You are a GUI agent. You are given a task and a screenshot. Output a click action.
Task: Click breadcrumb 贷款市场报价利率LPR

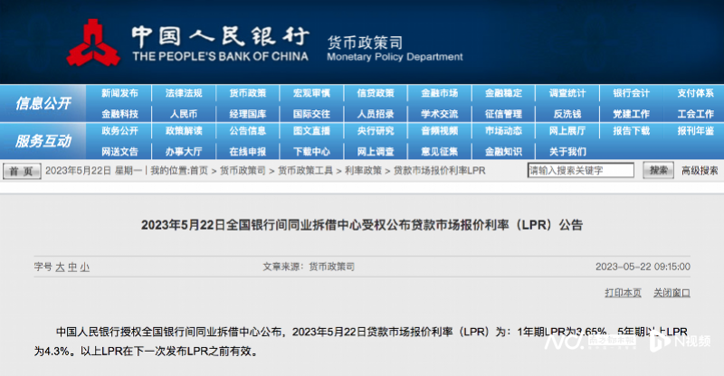439,171
